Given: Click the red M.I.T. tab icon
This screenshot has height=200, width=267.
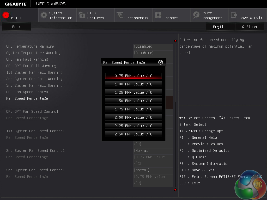Looking at the screenshot, I should pyautogui.click(x=6, y=15).
